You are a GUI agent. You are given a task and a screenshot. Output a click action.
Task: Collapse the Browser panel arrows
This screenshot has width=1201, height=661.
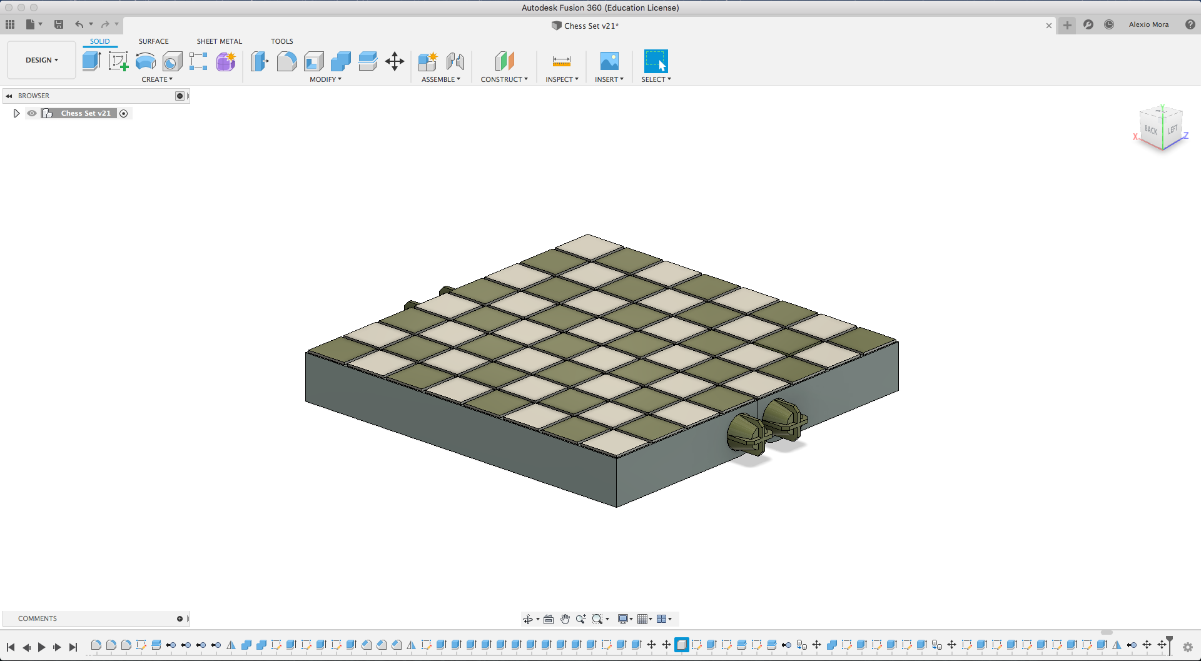(x=9, y=96)
